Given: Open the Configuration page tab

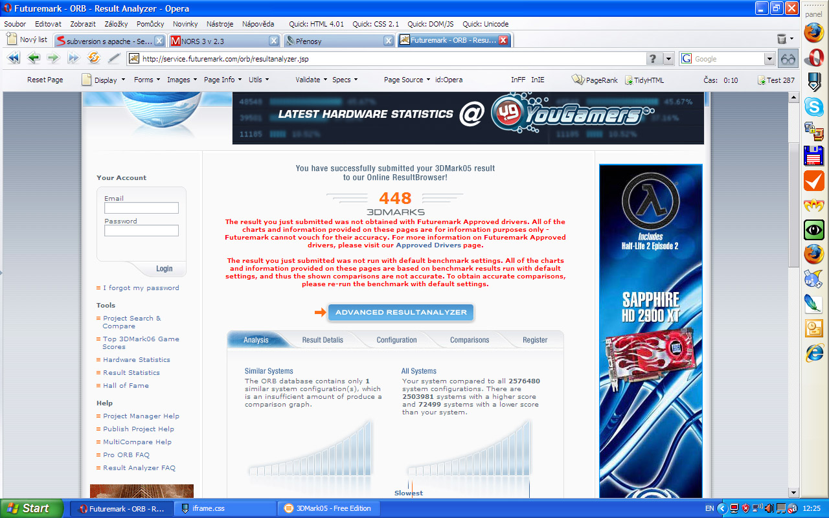Looking at the screenshot, I should tap(396, 340).
